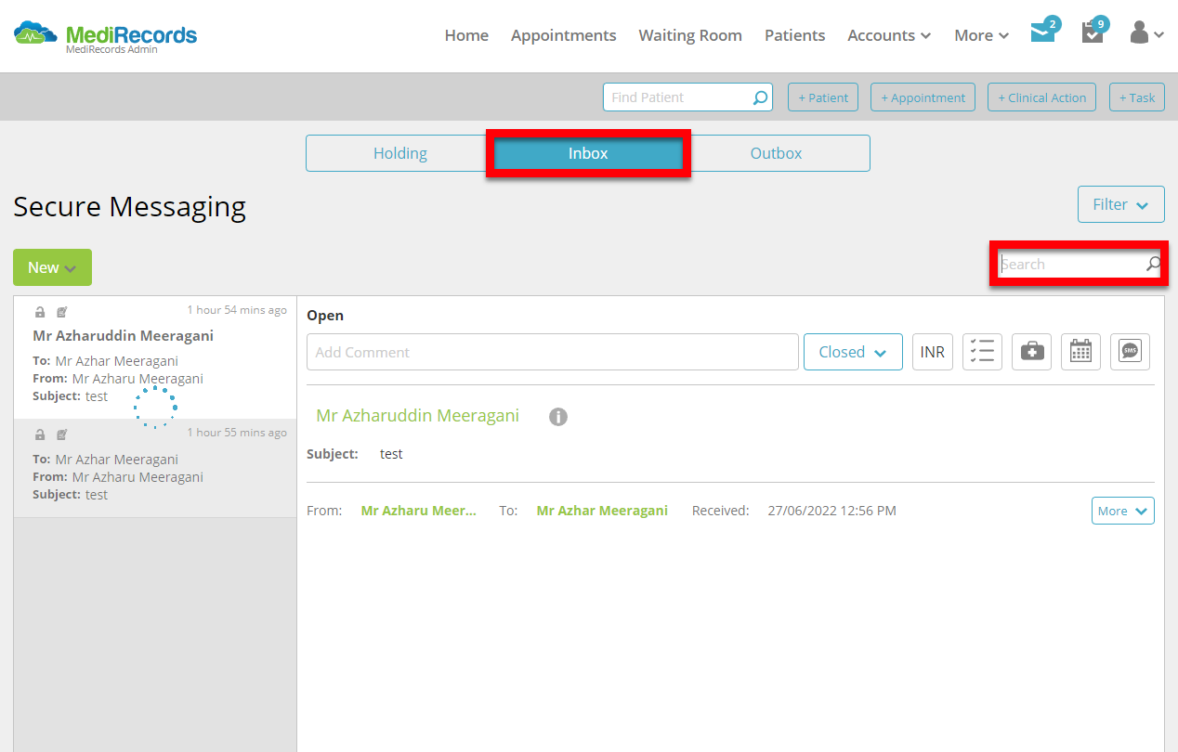
Task: Click the + Appointment button
Action: (x=923, y=97)
